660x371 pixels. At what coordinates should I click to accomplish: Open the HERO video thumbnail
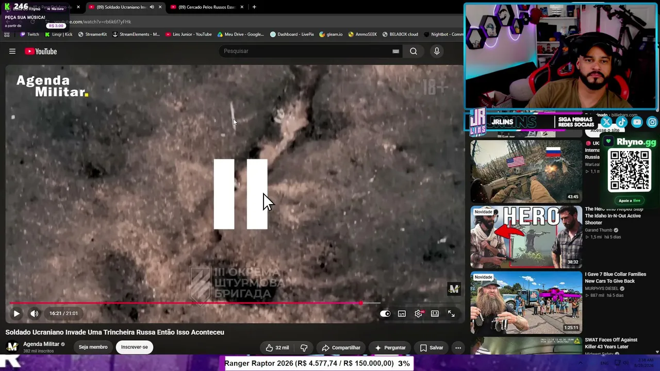tap(526, 237)
